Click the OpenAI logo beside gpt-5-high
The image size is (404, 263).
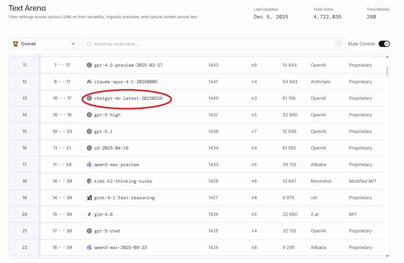click(89, 115)
